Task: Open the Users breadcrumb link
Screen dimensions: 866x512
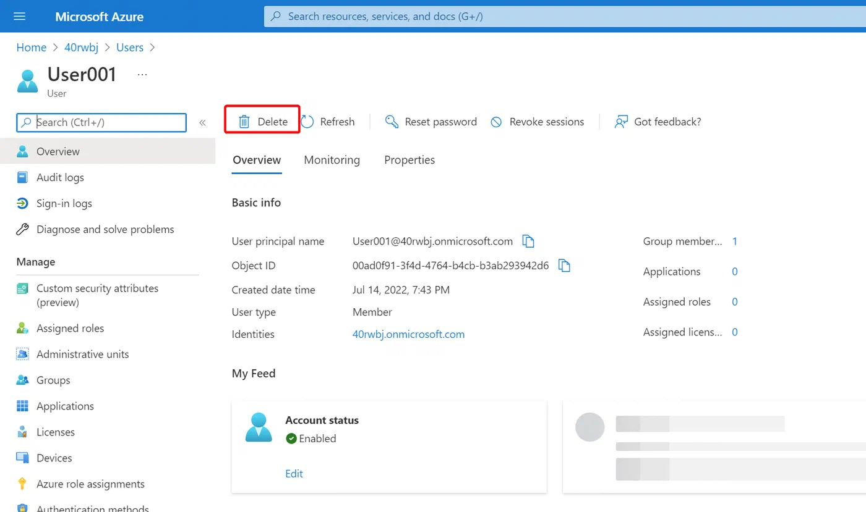Action: pyautogui.click(x=130, y=48)
